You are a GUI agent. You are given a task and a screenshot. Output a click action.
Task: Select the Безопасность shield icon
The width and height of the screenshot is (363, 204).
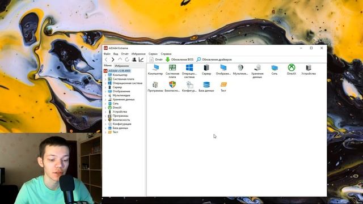(x=172, y=87)
